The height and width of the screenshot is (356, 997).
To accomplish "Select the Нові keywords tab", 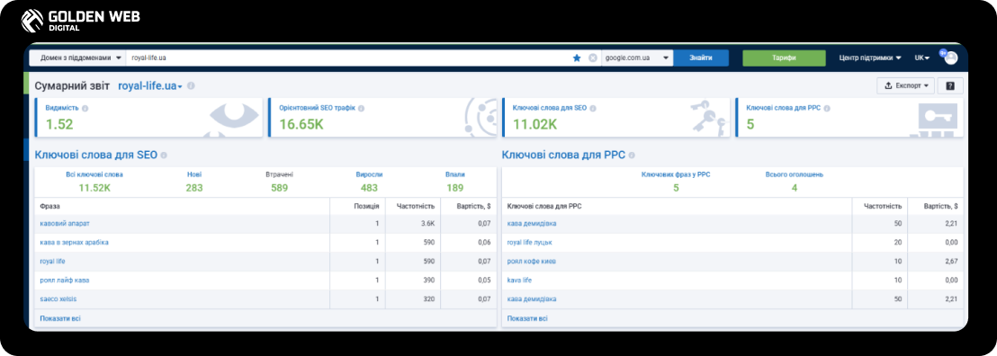I will tap(194, 182).
